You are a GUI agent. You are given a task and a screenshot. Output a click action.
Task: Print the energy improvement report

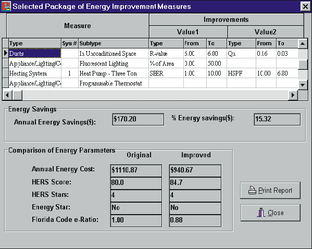pyautogui.click(x=270, y=191)
